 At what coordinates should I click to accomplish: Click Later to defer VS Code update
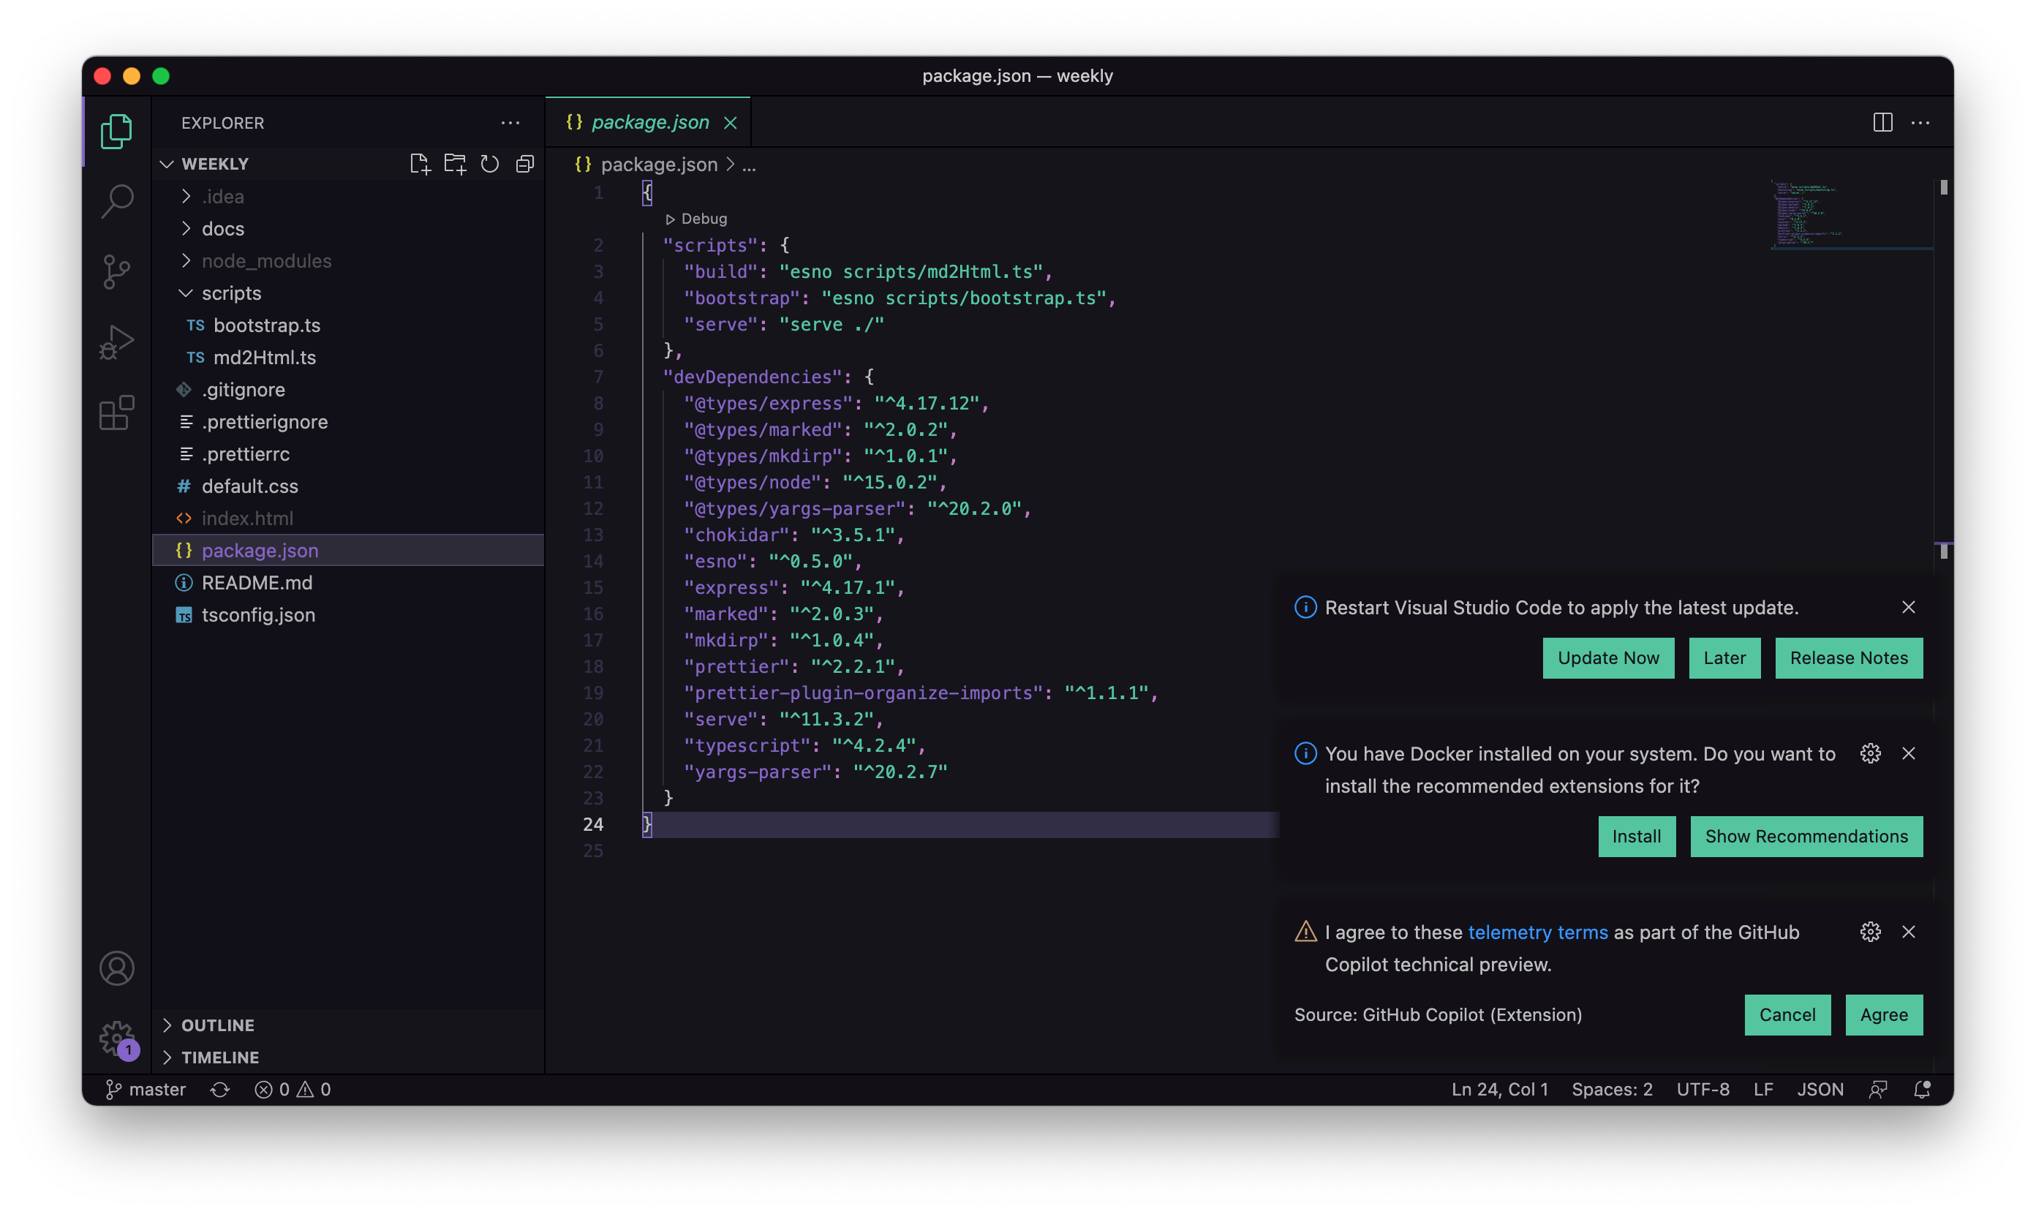pos(1724,657)
